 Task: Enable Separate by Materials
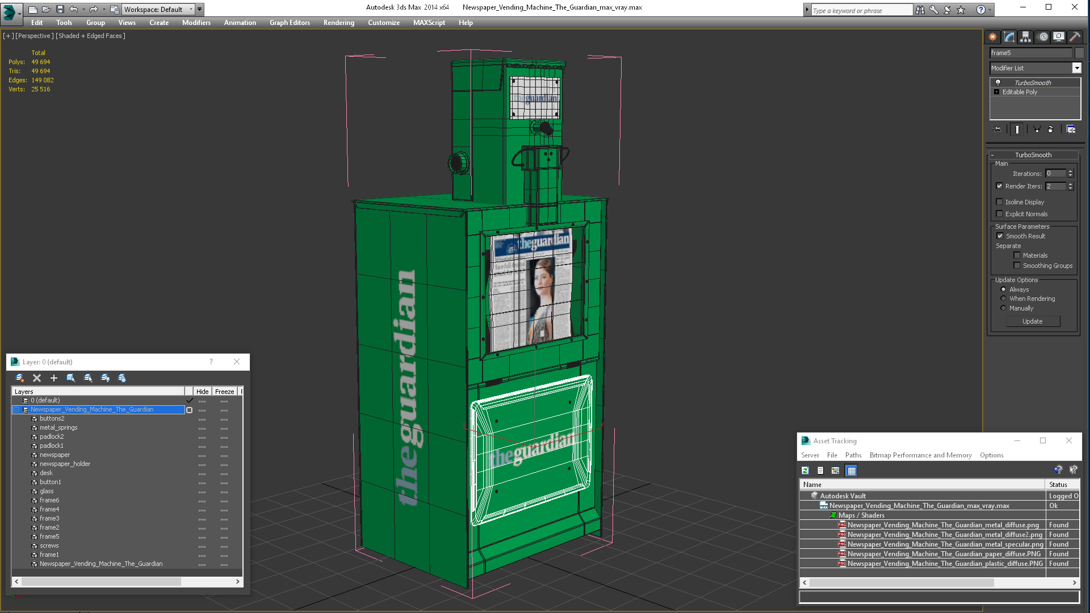(1017, 255)
